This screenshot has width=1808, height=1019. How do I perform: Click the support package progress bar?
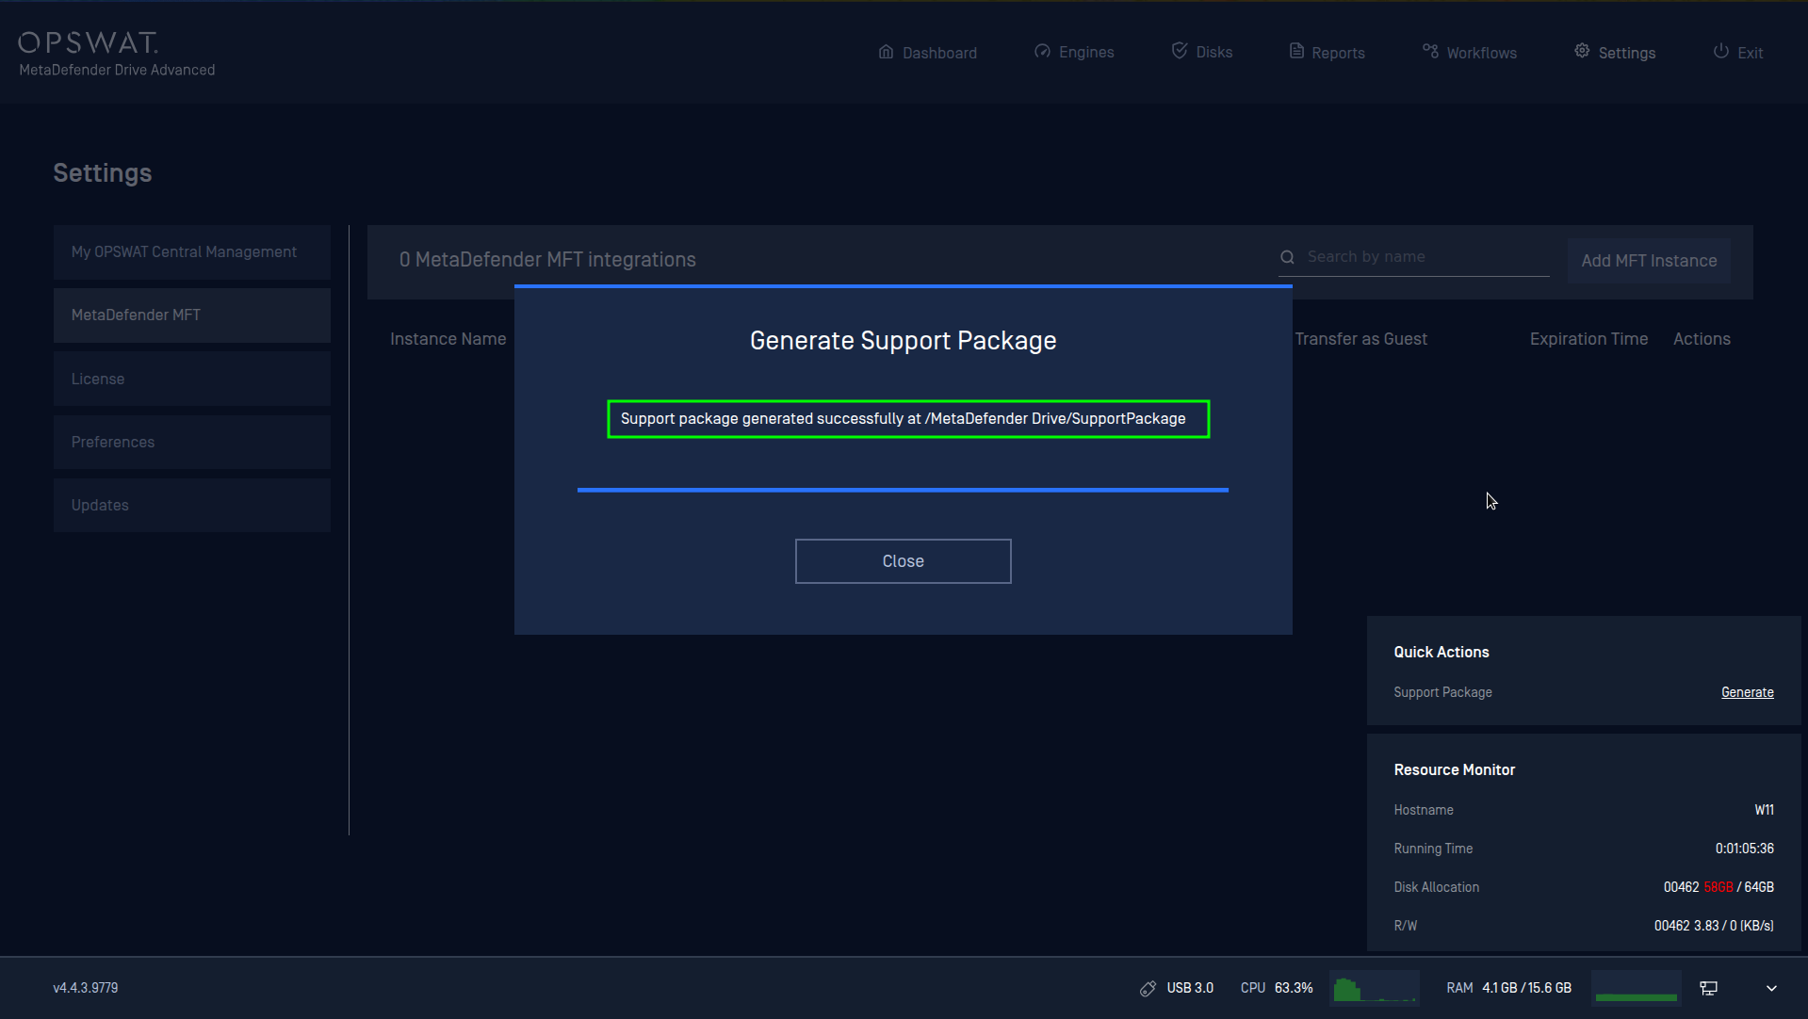(x=903, y=490)
